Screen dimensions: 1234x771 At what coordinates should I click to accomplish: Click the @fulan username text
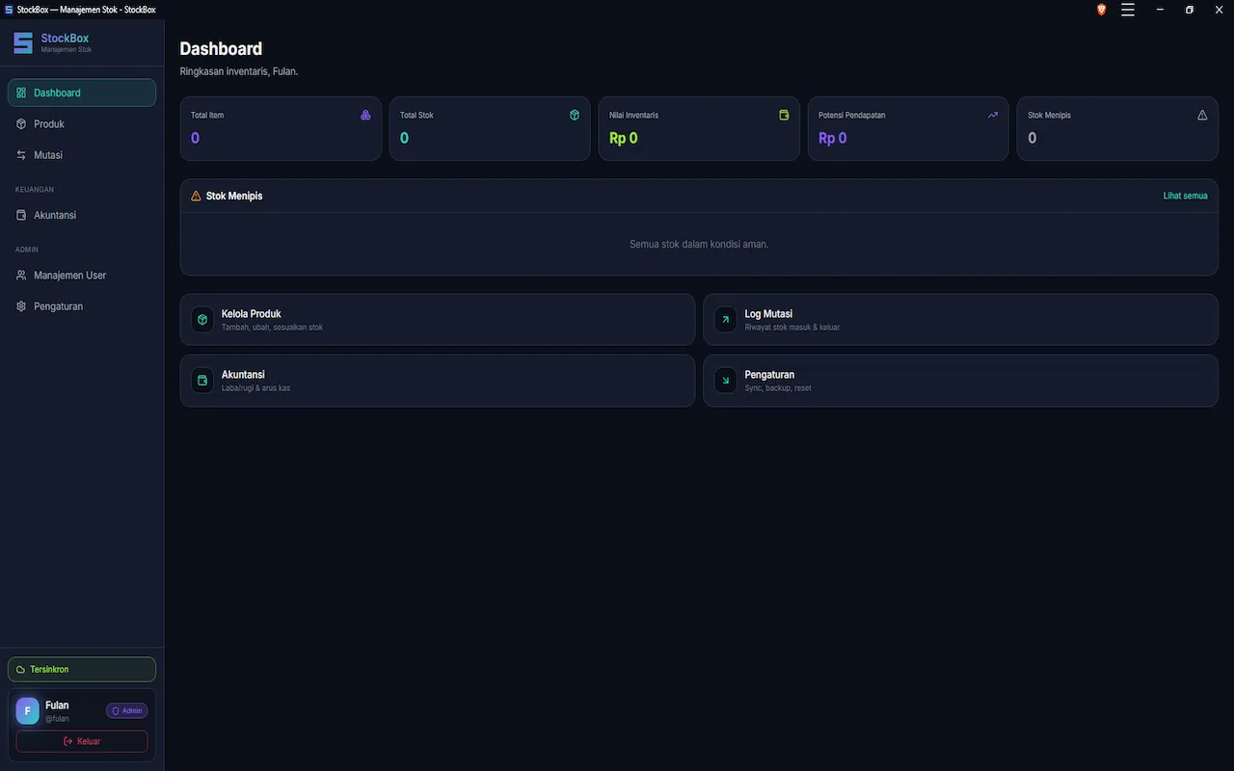(x=57, y=719)
